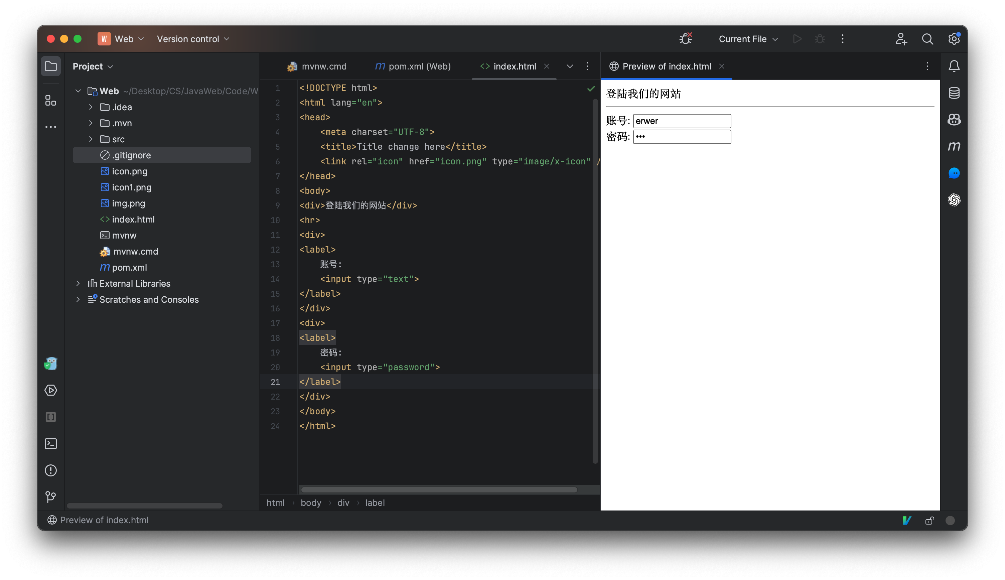This screenshot has height=580, width=1005.
Task: Click the debug bug icon with red cross
Action: click(x=686, y=39)
